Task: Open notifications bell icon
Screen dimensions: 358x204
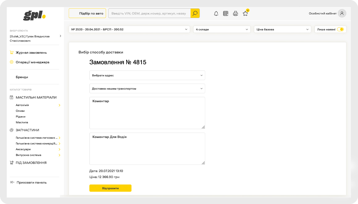Action: (x=216, y=14)
